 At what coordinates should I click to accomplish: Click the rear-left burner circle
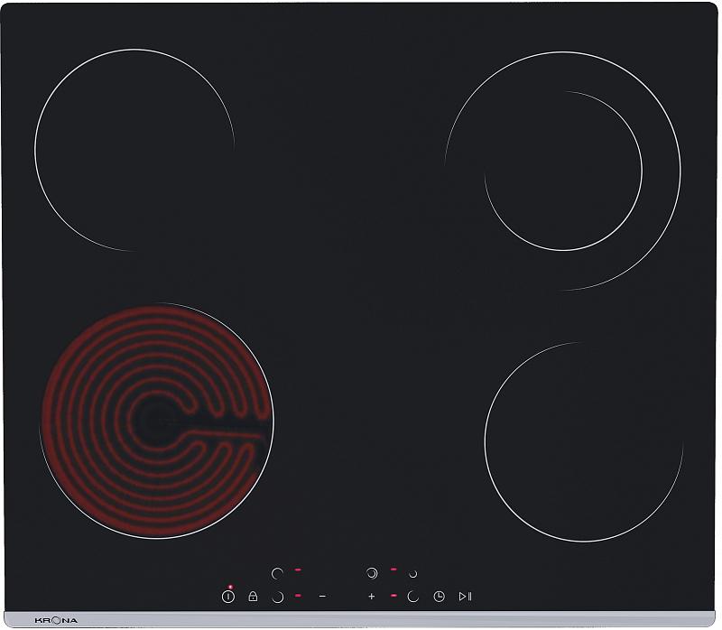coord(134,149)
